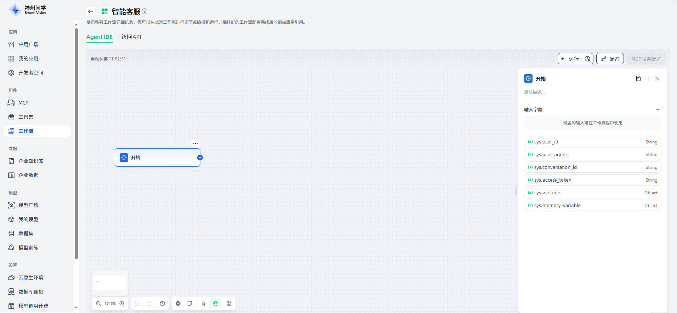
Task: Switch to the 访问API tab
Action: pos(131,37)
